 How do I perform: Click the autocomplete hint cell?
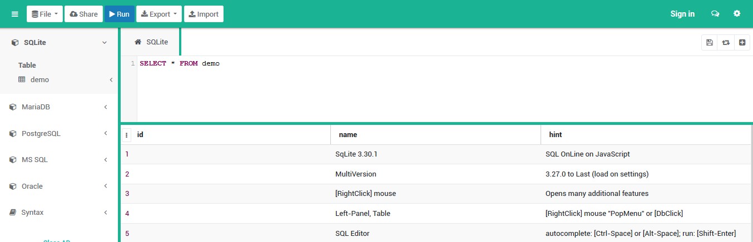[647, 233]
